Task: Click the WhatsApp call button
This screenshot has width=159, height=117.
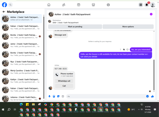Action: pos(64,81)
